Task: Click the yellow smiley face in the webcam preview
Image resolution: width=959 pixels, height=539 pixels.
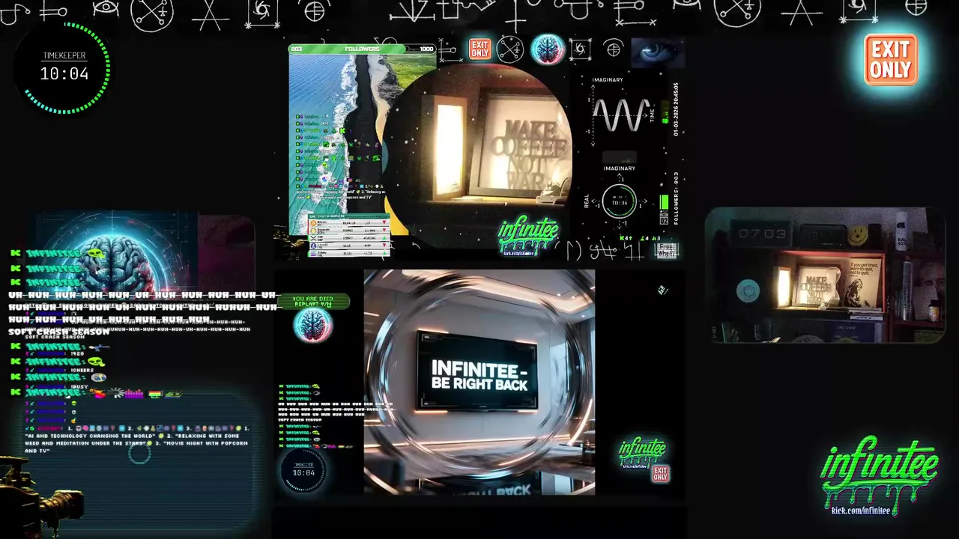Action: [x=858, y=236]
